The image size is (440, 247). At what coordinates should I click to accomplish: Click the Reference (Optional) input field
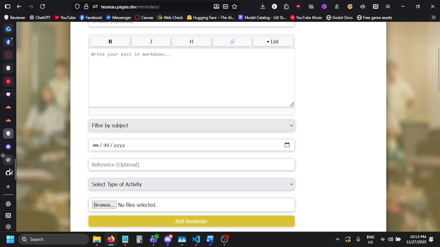pyautogui.click(x=191, y=165)
